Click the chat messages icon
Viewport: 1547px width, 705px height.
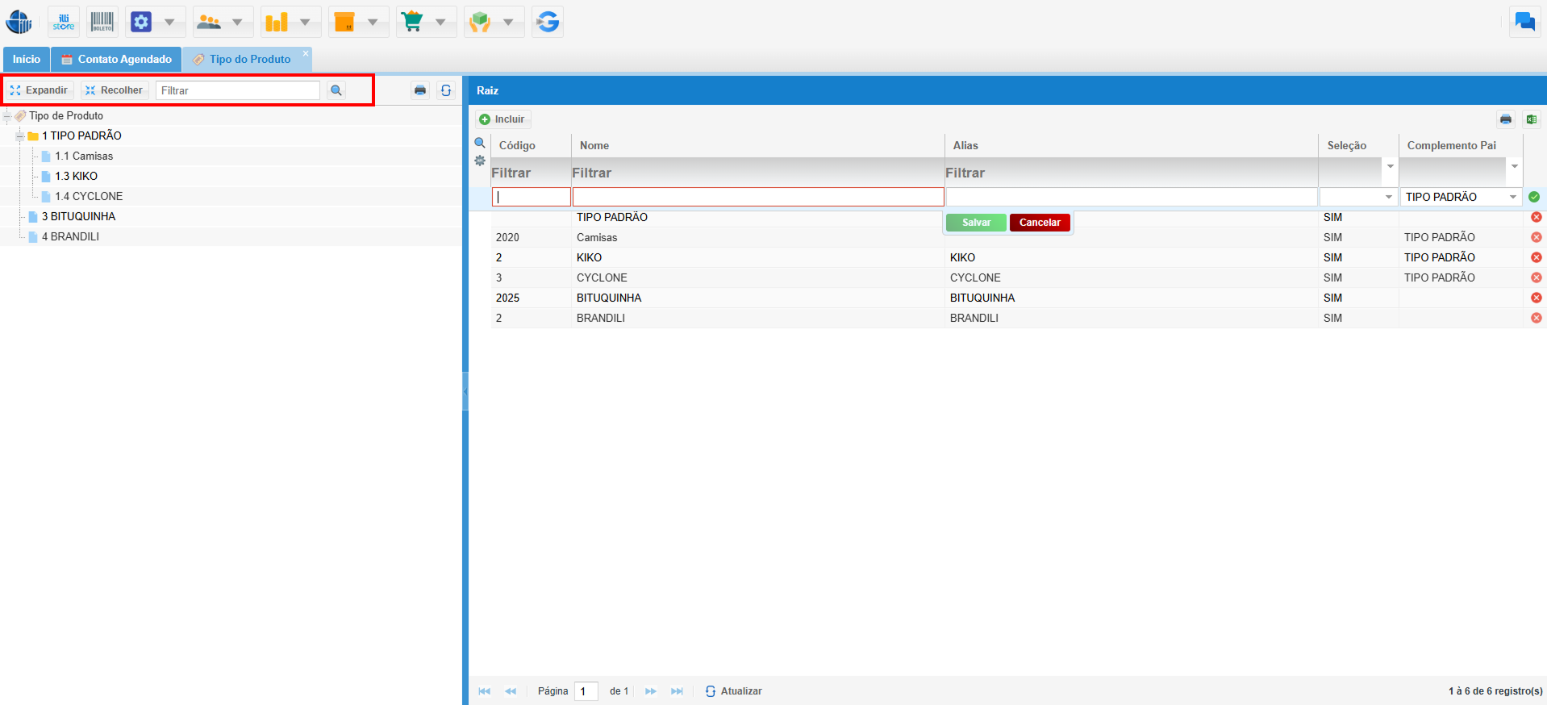coord(1524,22)
